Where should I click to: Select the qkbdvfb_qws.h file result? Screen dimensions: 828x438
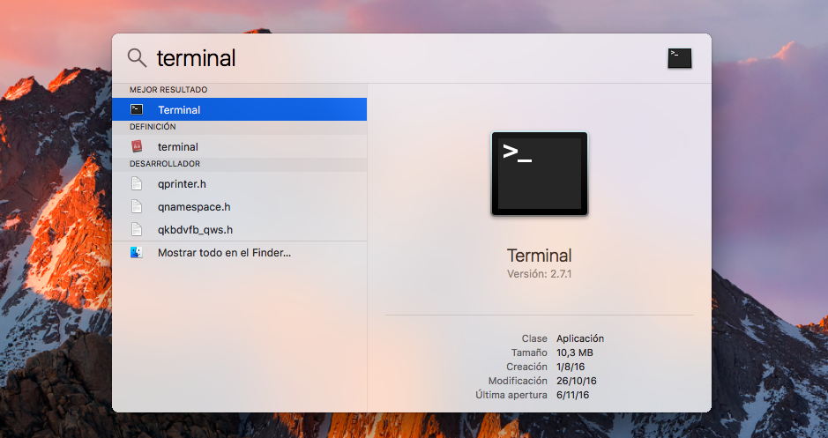[x=239, y=229]
